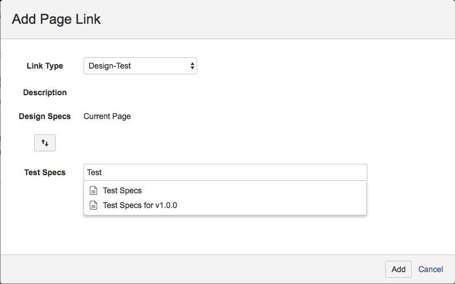Viewport: 455px width, 284px height.
Task: Open the Link Type dropdown
Action: (140, 66)
